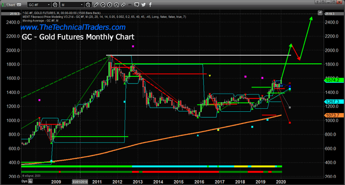Click the Dyn label at bottom left

[x=5, y=182]
